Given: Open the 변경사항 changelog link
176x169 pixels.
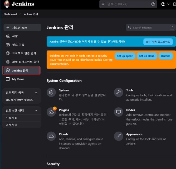Looking at the screenshot, I should click(119, 42).
